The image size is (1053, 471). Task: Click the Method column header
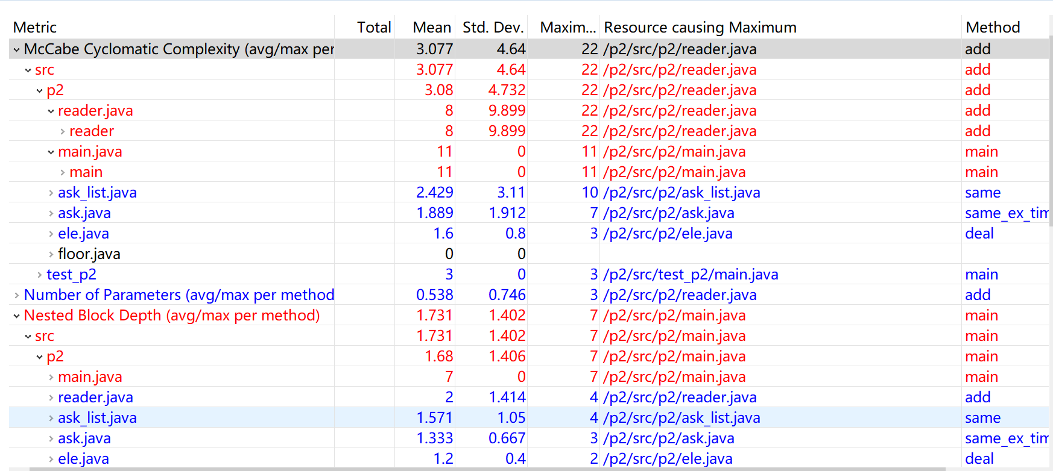coord(992,27)
